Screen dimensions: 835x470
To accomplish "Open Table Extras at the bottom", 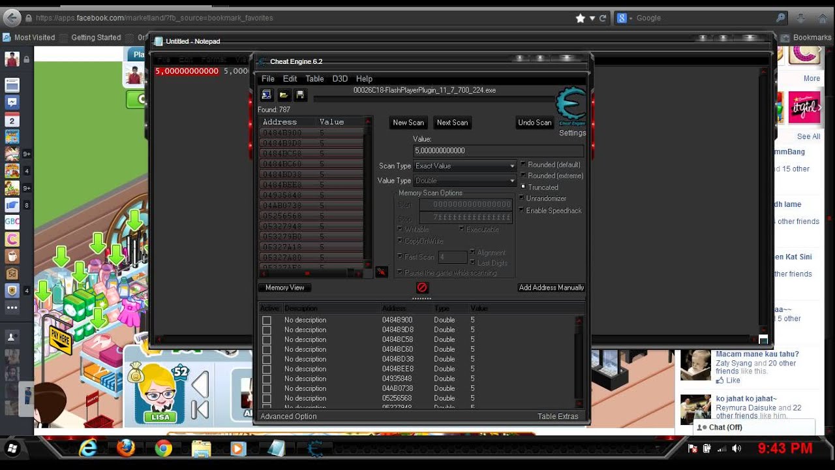I will 558,416.
